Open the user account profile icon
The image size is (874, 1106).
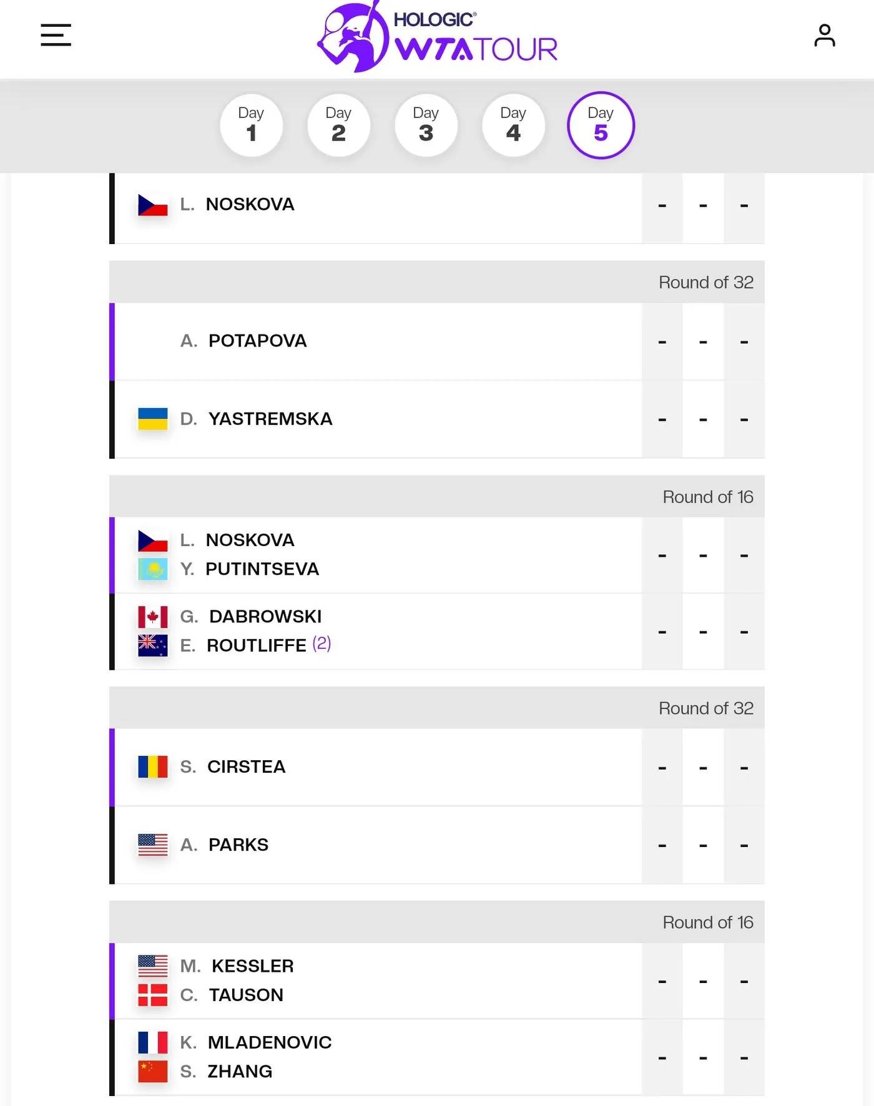tap(824, 35)
